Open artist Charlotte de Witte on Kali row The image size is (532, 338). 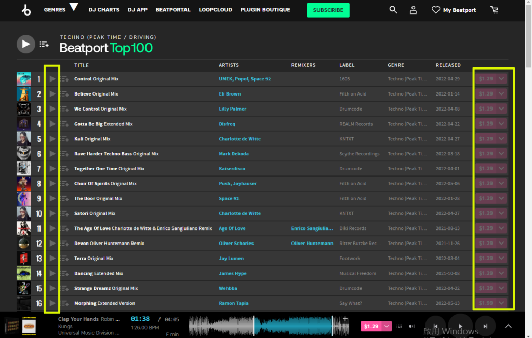tap(240, 139)
